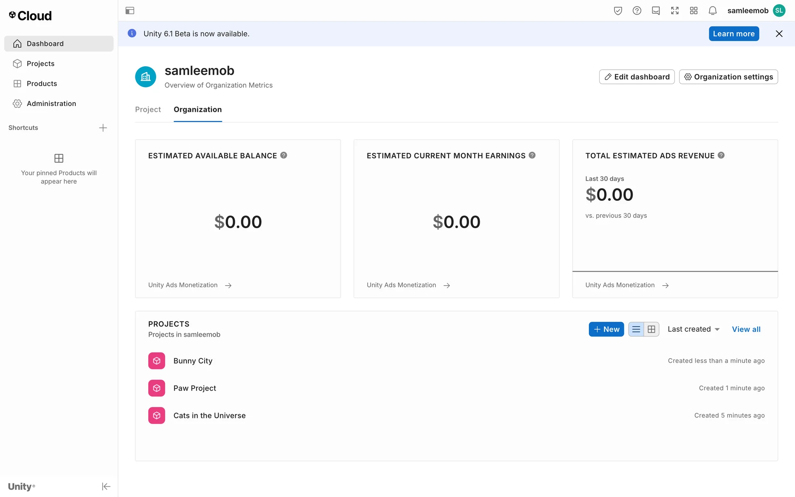The image size is (795, 497).
Task: Open the feedback chat icon
Action: pyautogui.click(x=655, y=11)
